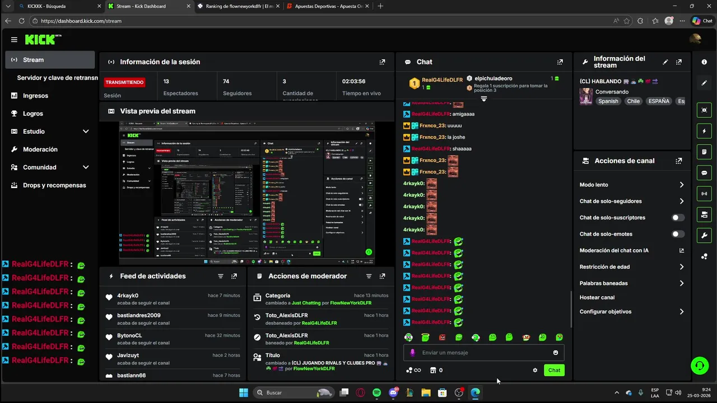Toggle the channel actions widget icon in right sidebar
Viewport: 717px width, 403px height.
tap(704, 214)
